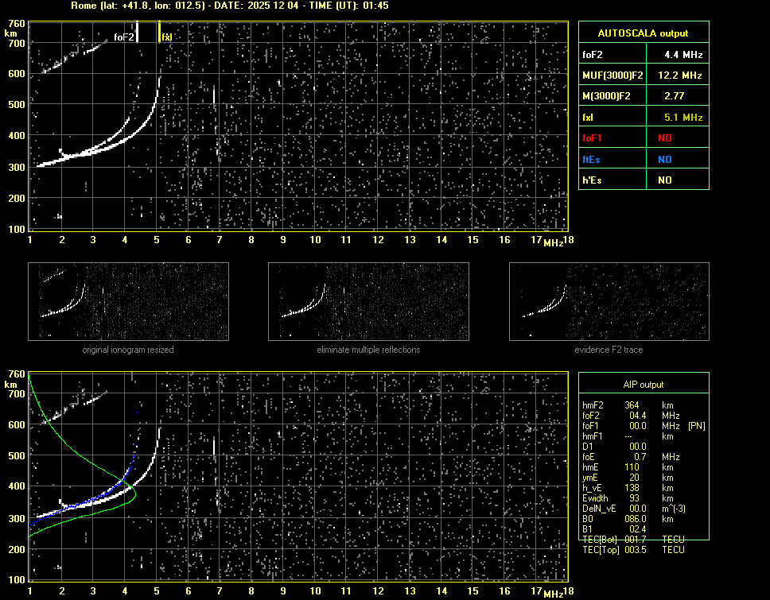This screenshot has width=770, height=600.
Task: Select the foF2 4.4 MHz row
Action: click(x=643, y=55)
